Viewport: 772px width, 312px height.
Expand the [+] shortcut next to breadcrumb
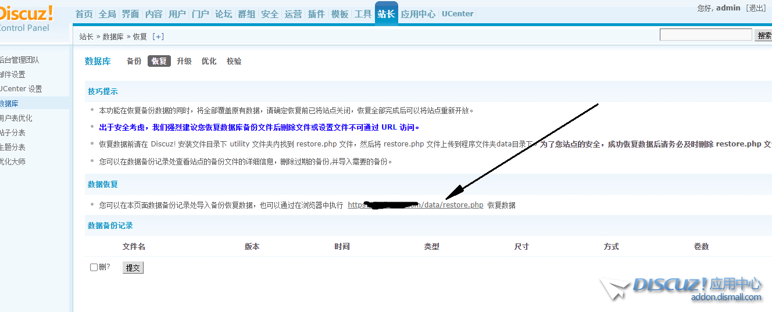click(158, 37)
